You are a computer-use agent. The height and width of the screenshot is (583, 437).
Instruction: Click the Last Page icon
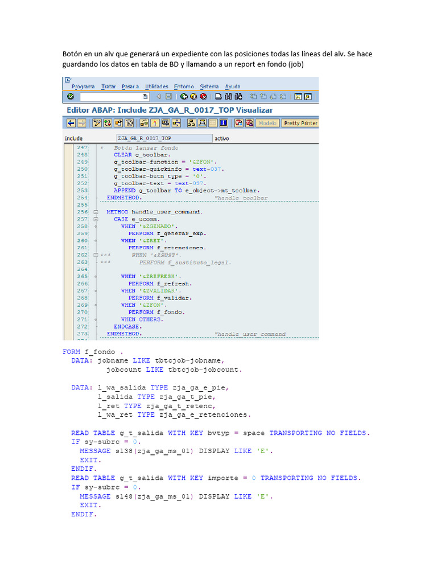[283, 97]
